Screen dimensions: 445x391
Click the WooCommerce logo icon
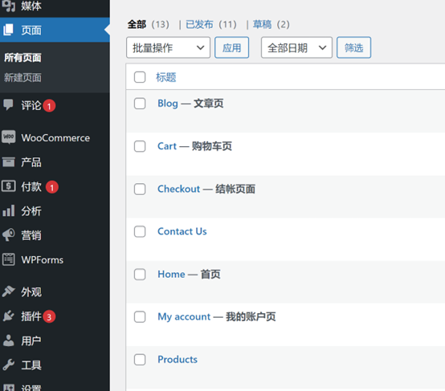click(x=9, y=137)
